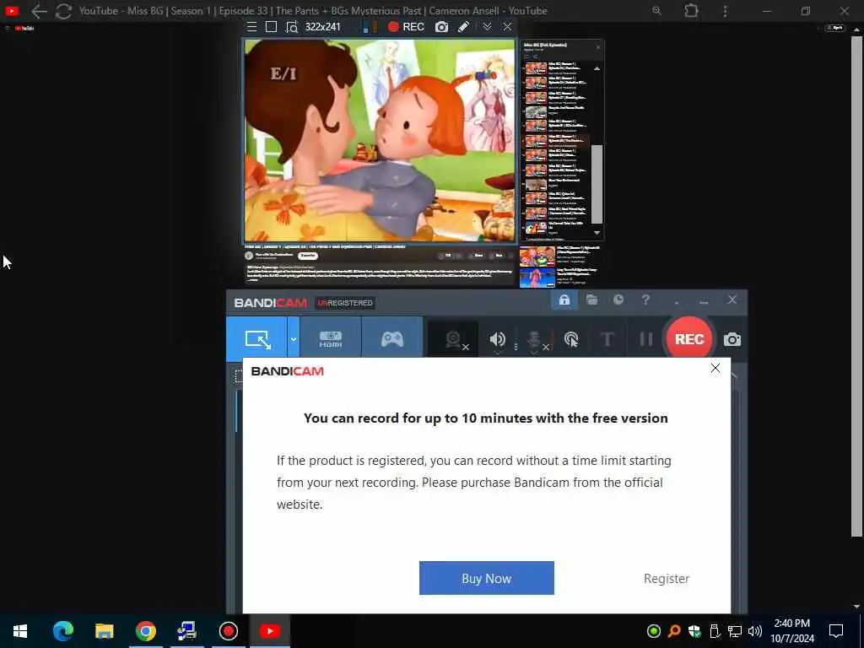This screenshot has height=648, width=864.
Task: Open the first playlist episode thumbnail
Action: pyautogui.click(x=536, y=69)
